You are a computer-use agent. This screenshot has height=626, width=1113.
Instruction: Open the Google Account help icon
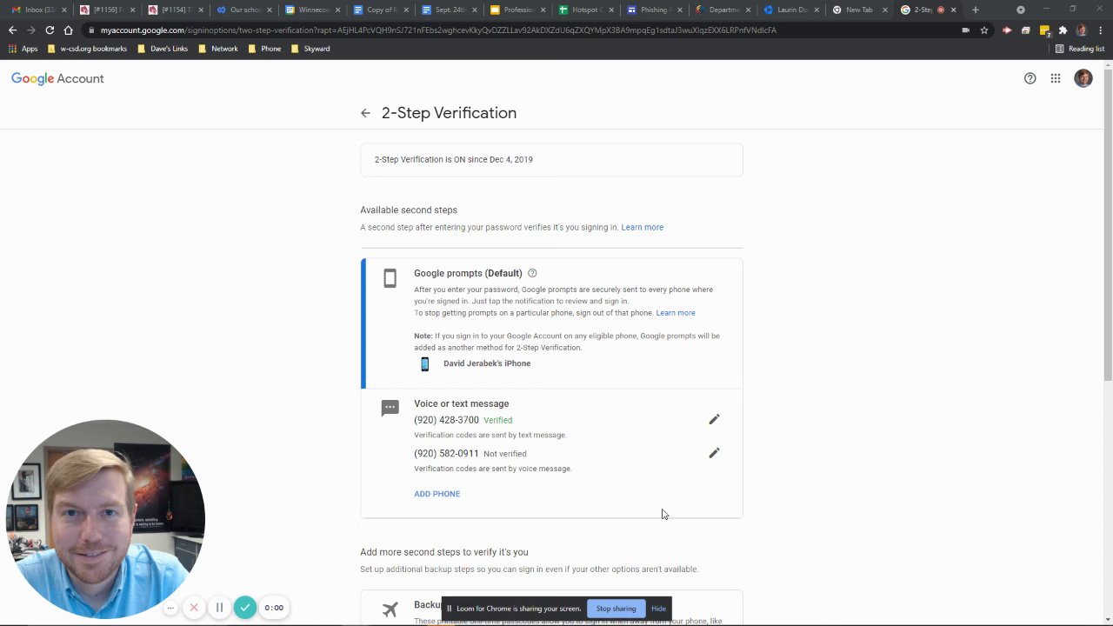pos(1030,78)
